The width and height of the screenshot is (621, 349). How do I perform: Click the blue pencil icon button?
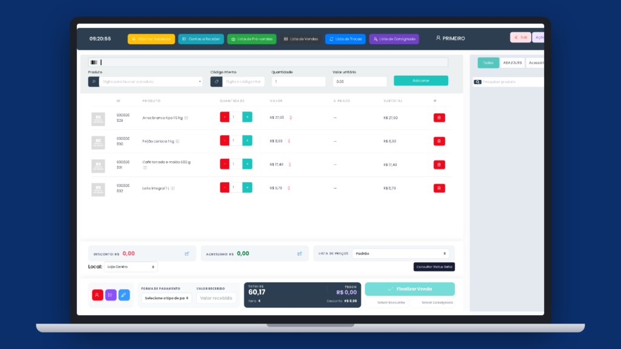click(x=124, y=295)
